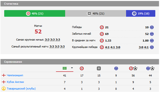160x92 pixels.
Task: Click the red team logo in green bar
Action: pyautogui.click(x=28, y=14)
